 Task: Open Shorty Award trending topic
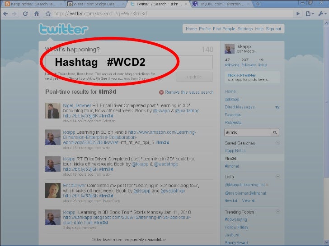236,243
